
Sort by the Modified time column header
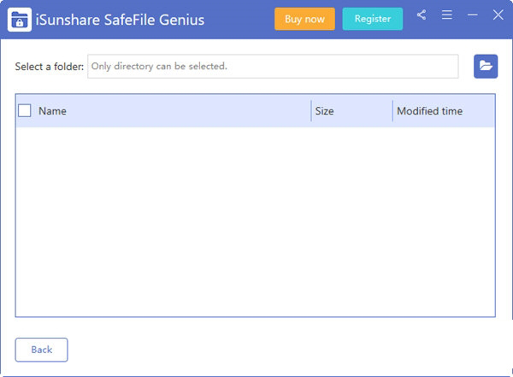(429, 111)
